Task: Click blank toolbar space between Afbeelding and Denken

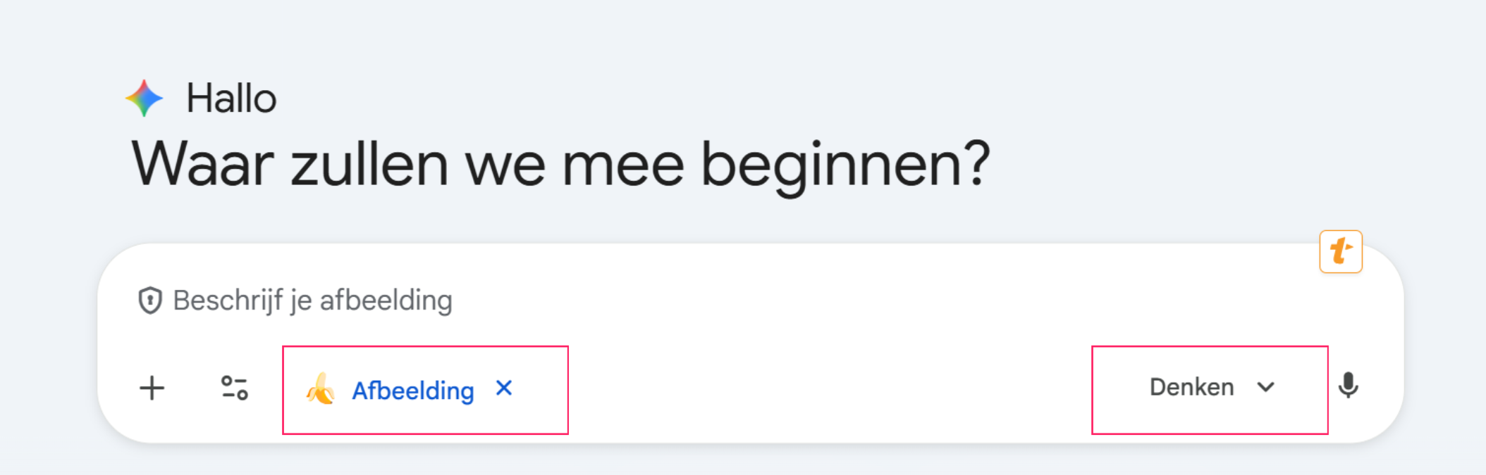Action: point(825,389)
